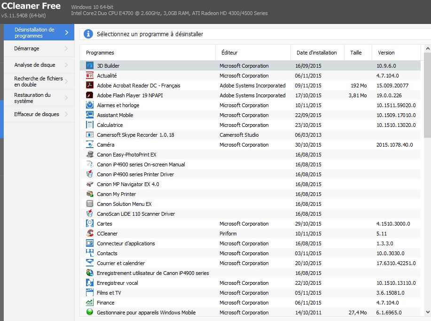Click the 06/03/2013 install date

(308, 135)
